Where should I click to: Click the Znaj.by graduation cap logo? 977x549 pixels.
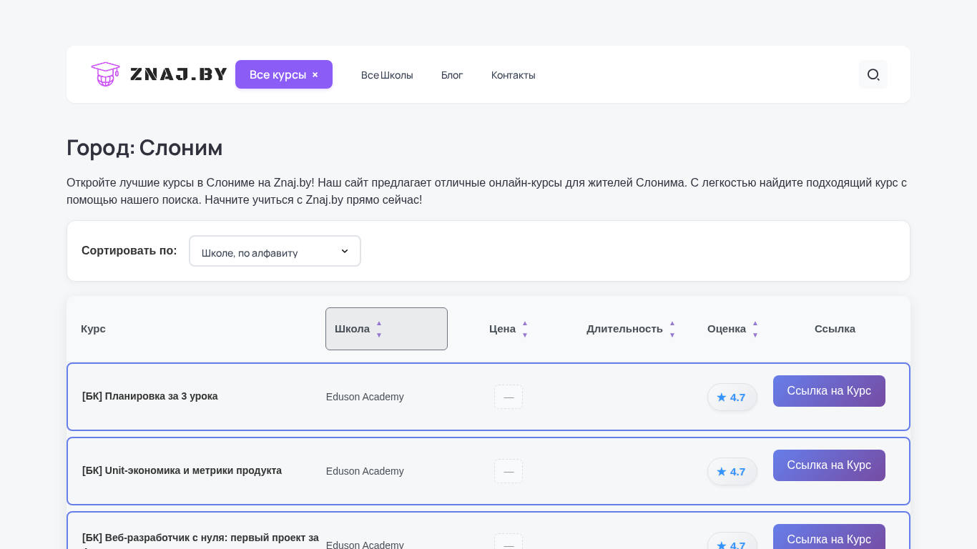point(105,74)
